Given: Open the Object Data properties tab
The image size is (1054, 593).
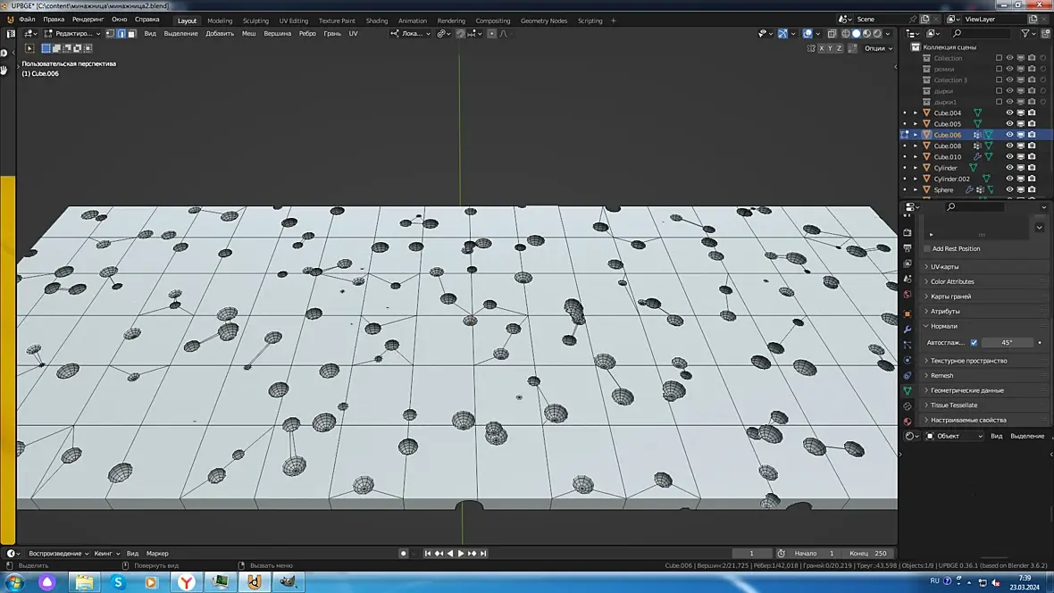Looking at the screenshot, I should pos(908,390).
